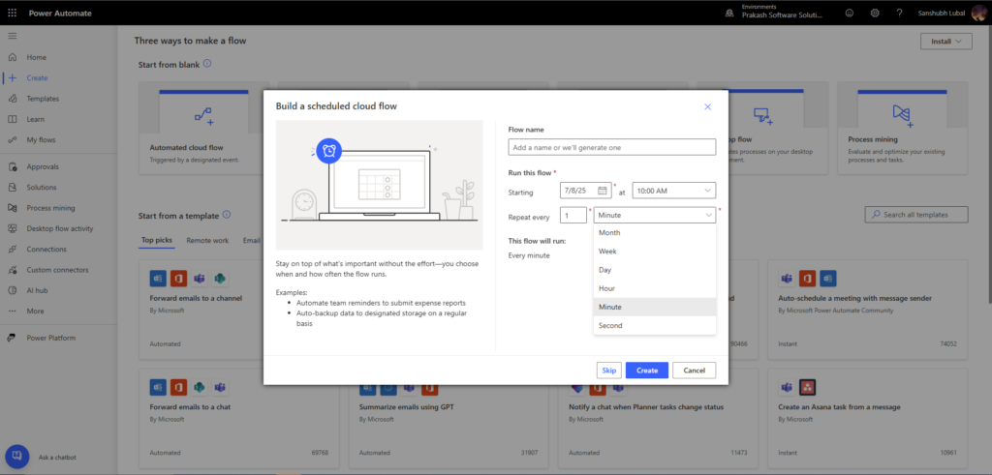Expand More in the sidebar
Screen dimensions: 992x475
36,312
